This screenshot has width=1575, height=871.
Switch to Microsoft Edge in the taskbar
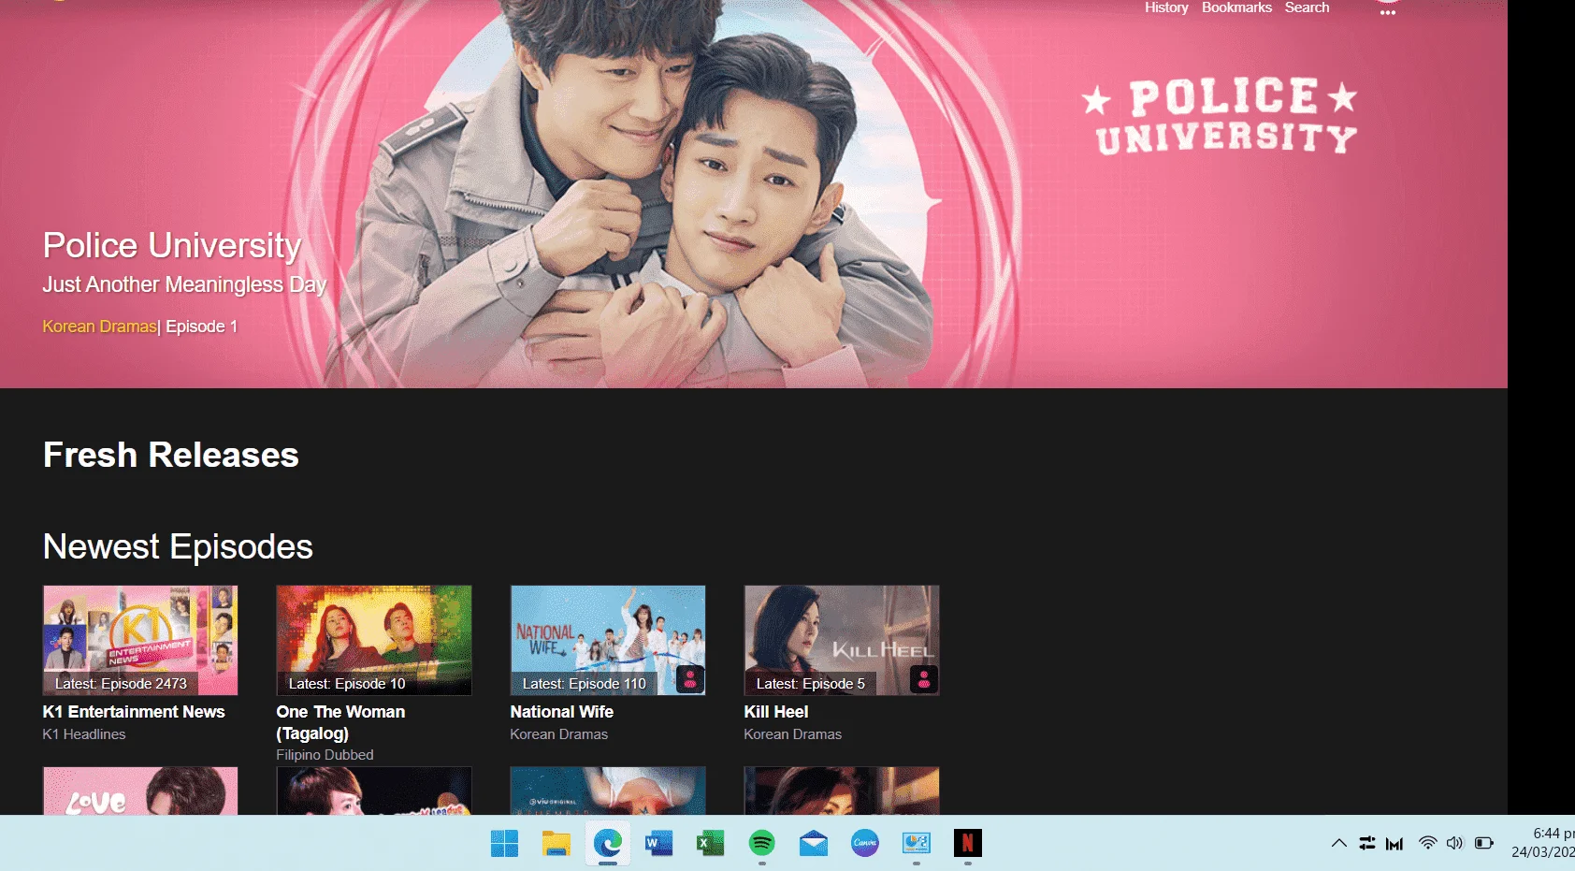[x=608, y=844]
